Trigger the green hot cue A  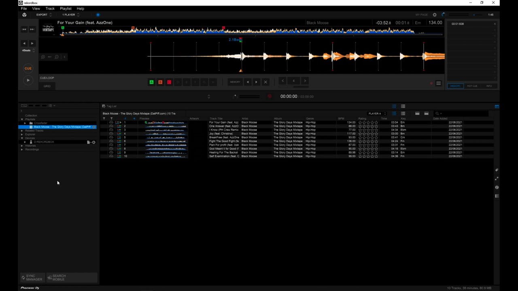(x=151, y=82)
